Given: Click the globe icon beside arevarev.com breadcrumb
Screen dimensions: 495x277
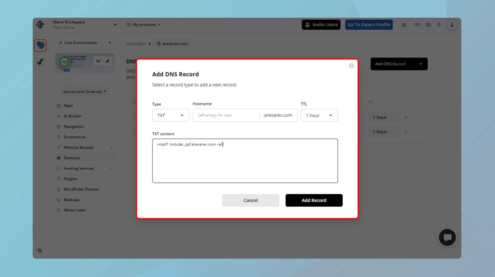Looking at the screenshot, I should click(x=159, y=44).
